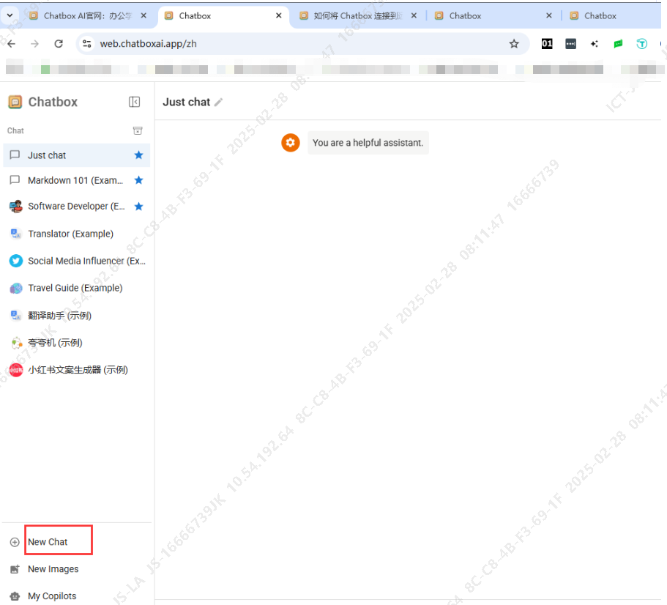This screenshot has width=667, height=605.
Task: Open the 夸夸机 (示例) conversation
Action: click(x=77, y=343)
